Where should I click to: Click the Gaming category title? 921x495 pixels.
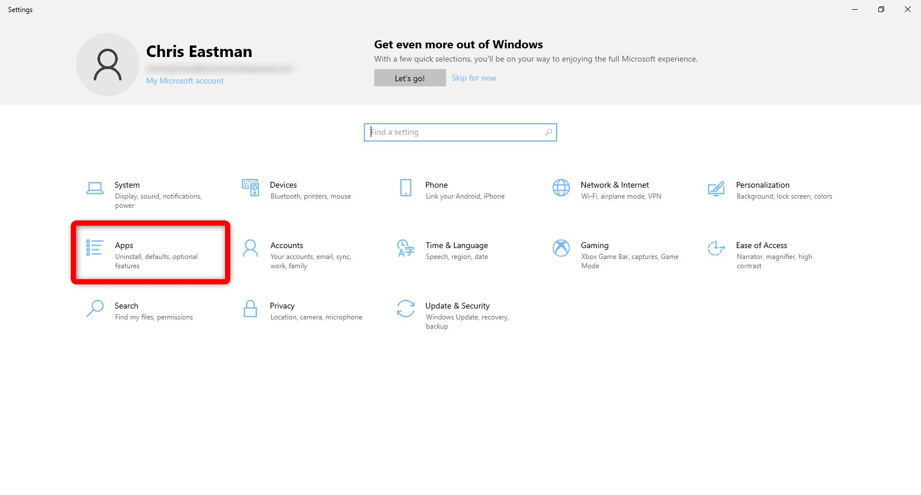[x=595, y=245]
